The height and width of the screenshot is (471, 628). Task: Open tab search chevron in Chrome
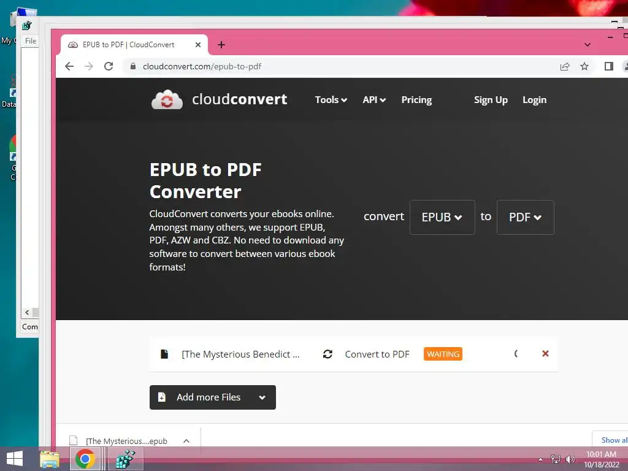point(587,45)
